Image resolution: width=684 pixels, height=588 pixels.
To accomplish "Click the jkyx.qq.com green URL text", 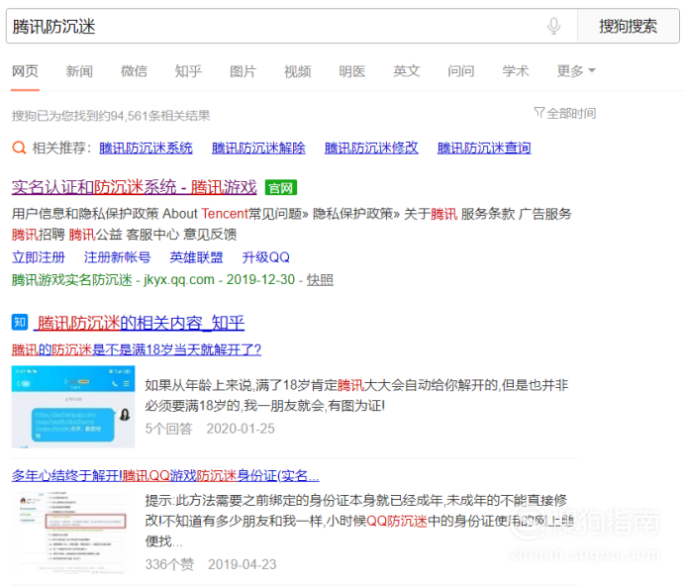I will 179,279.
